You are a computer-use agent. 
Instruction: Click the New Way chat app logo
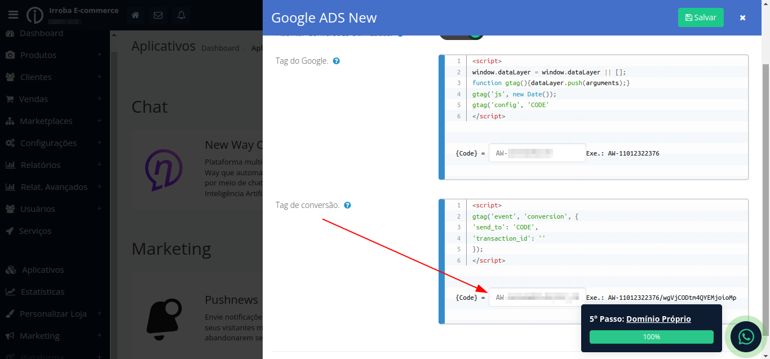point(164,170)
